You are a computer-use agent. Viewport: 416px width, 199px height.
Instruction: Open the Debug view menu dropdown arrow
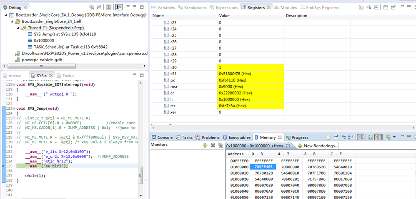pyautogui.click(x=128, y=6)
